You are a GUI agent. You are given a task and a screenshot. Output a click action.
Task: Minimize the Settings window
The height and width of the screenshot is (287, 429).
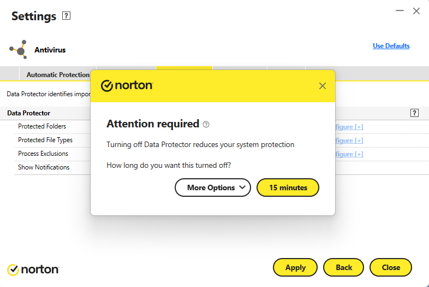(x=400, y=11)
